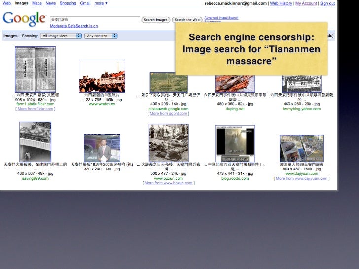Open Shopping in the top navigation
359x269 pixels.
tap(68, 3)
